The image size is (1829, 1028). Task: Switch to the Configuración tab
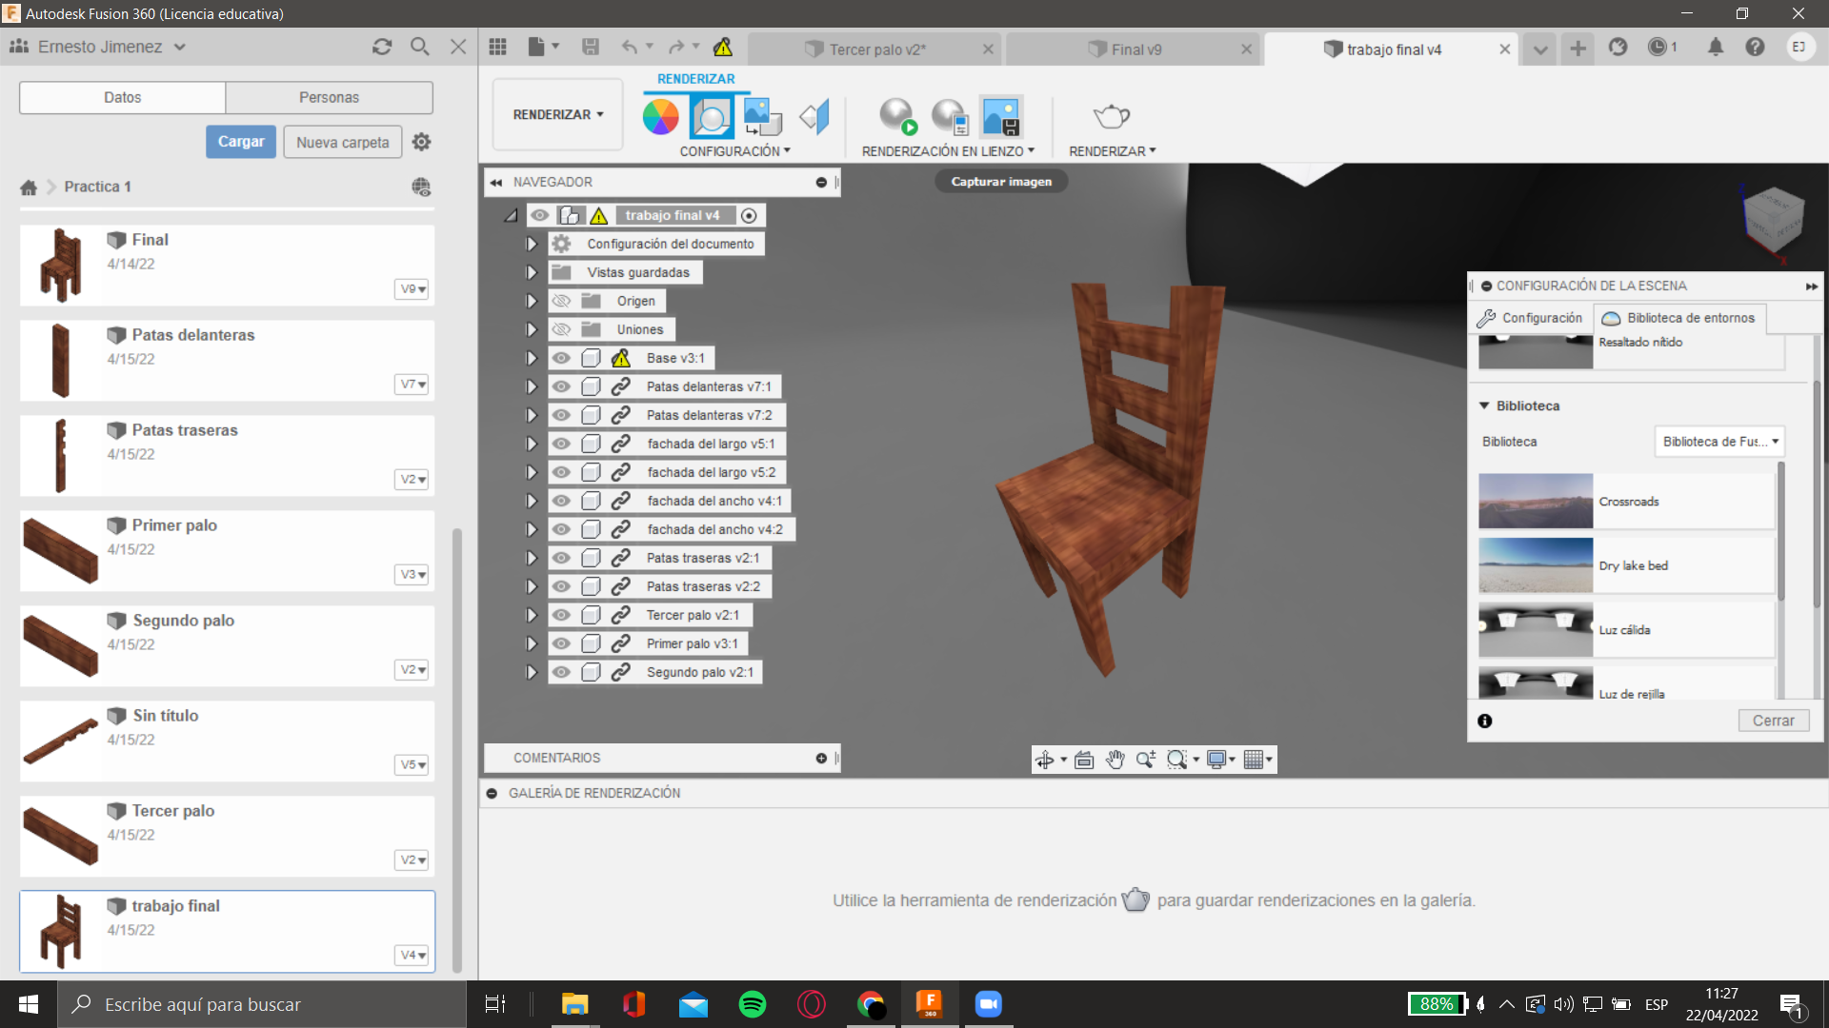point(1531,318)
